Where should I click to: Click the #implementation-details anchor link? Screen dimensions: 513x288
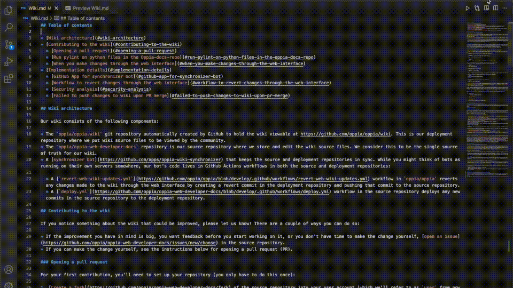tap(139, 70)
